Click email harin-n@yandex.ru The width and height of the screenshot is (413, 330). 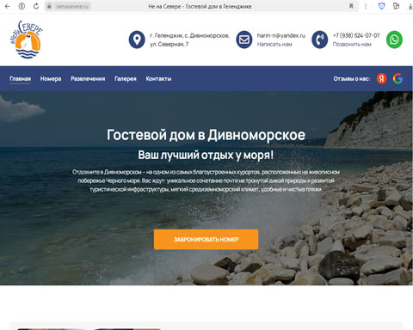(281, 35)
